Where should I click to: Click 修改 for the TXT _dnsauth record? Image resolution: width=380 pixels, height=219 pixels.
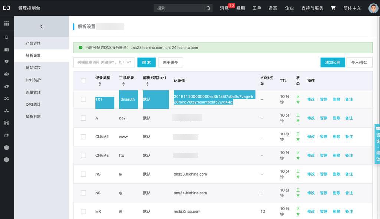[x=311, y=99]
